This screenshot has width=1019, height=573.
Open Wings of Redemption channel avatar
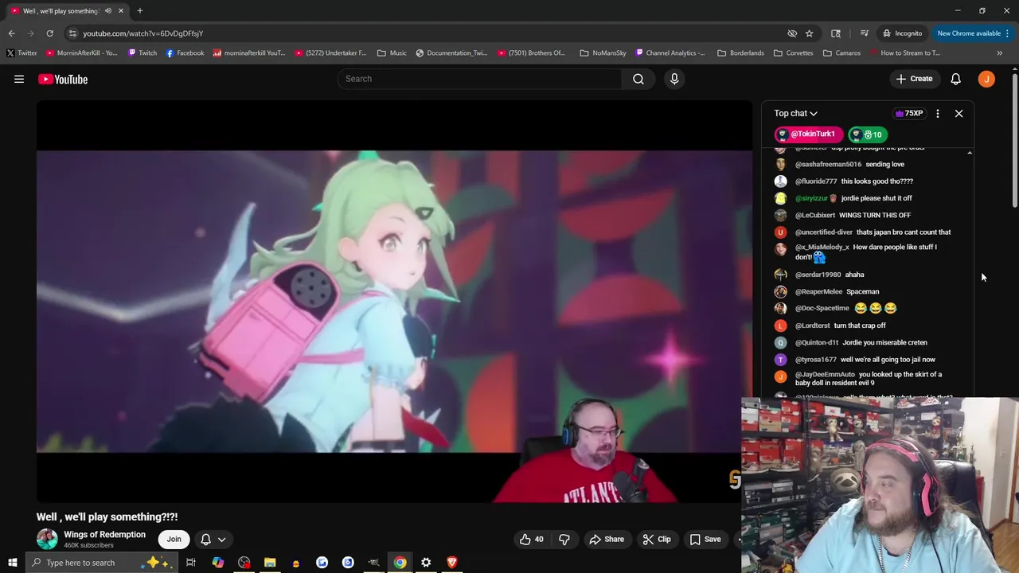[x=47, y=539]
